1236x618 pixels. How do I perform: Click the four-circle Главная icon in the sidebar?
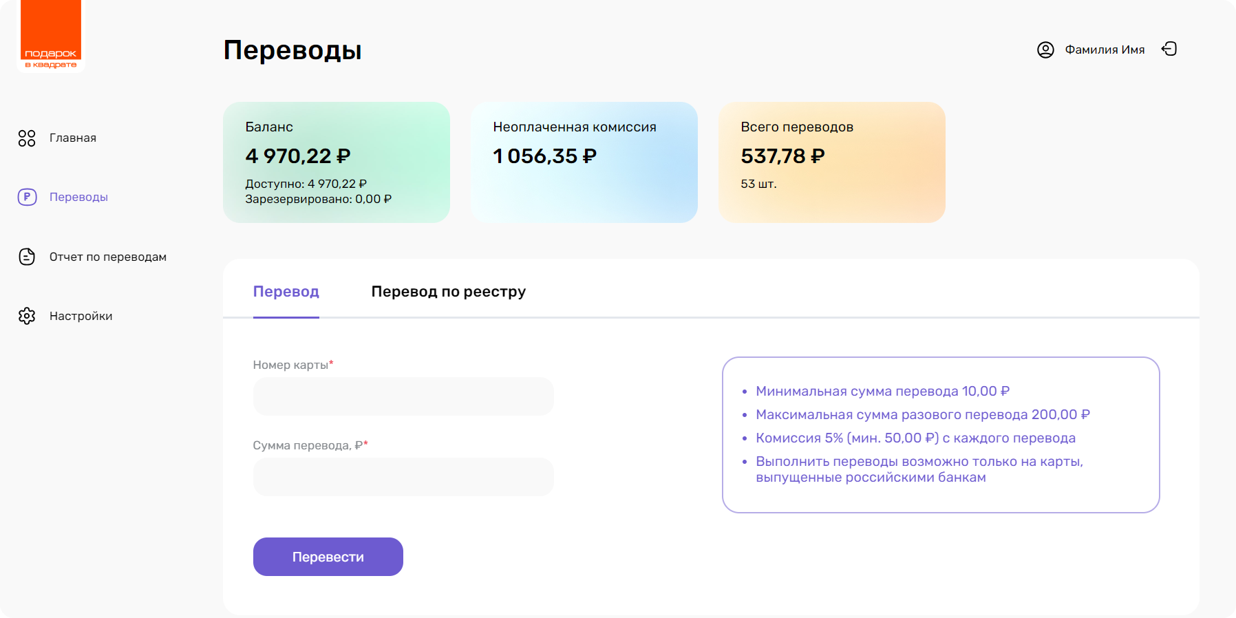click(x=27, y=138)
